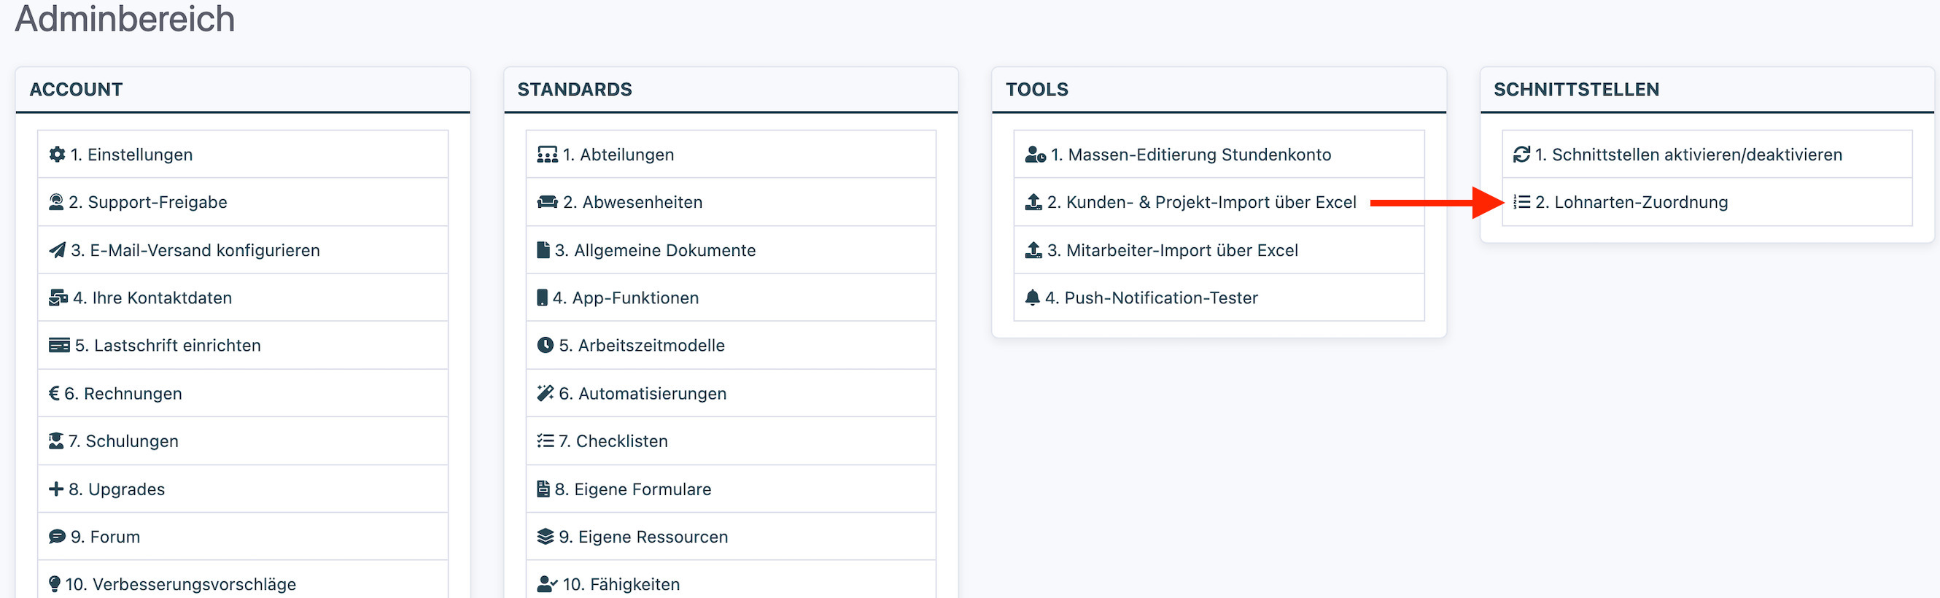Click the upload icon beside Mitarbeiter-Import über Excel

pos(1034,250)
